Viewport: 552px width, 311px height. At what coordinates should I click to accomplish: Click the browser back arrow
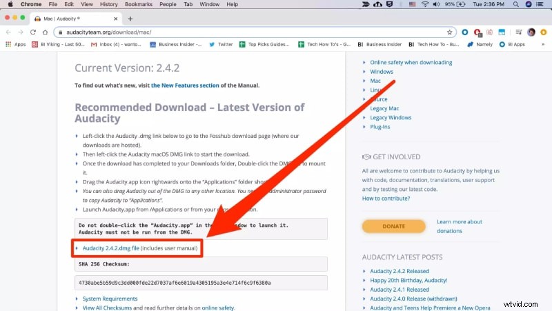coord(8,32)
